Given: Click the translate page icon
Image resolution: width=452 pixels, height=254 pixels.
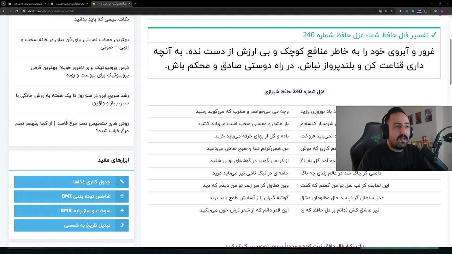Looking at the screenshot, I should [380, 11].
